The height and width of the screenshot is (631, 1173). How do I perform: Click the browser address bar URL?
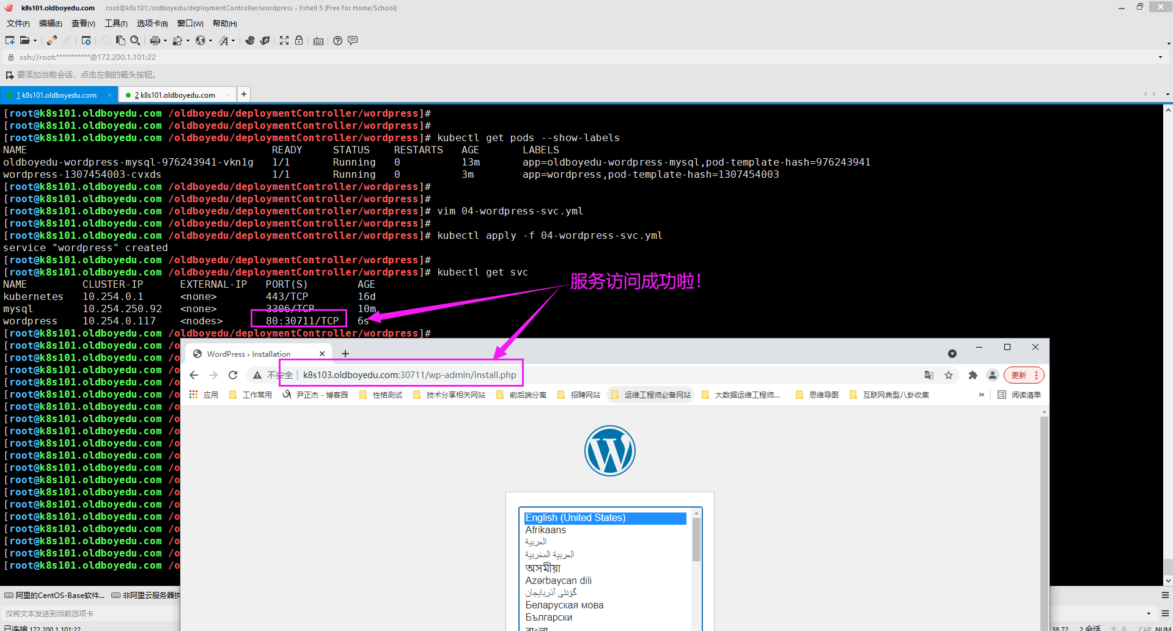[x=410, y=375]
